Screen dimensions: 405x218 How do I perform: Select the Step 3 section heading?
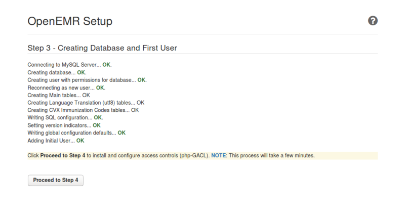click(x=102, y=48)
